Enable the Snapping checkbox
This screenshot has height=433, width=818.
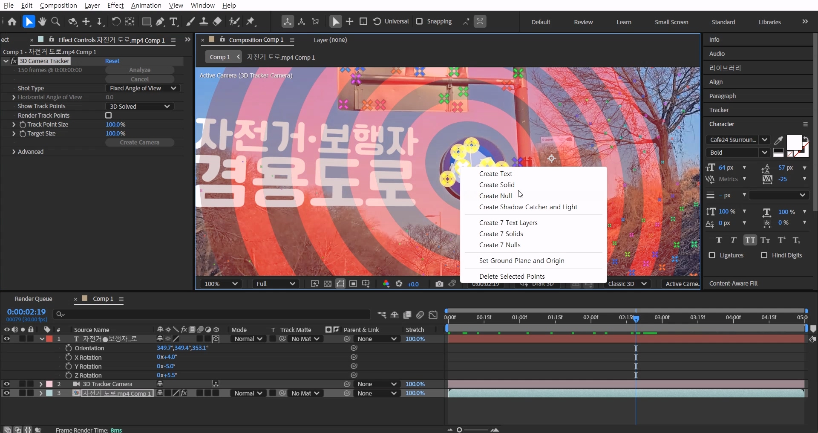pos(419,21)
